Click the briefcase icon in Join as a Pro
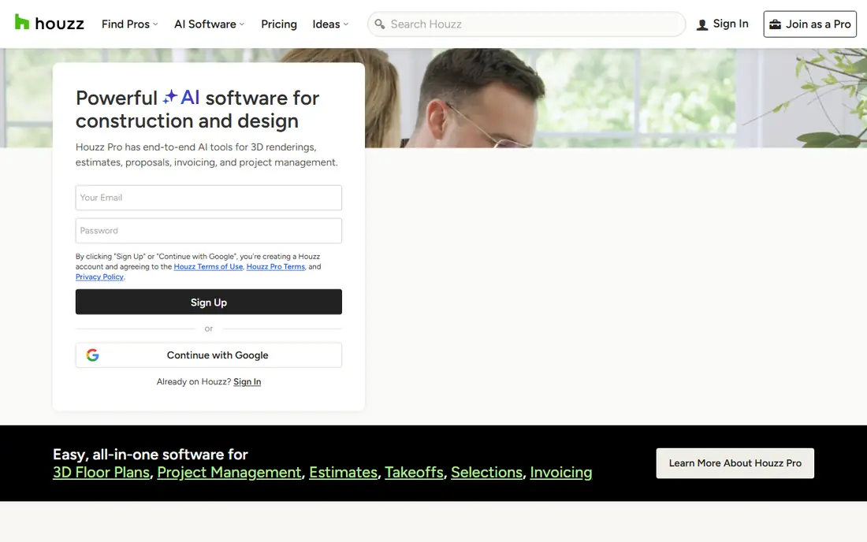 [x=776, y=24]
